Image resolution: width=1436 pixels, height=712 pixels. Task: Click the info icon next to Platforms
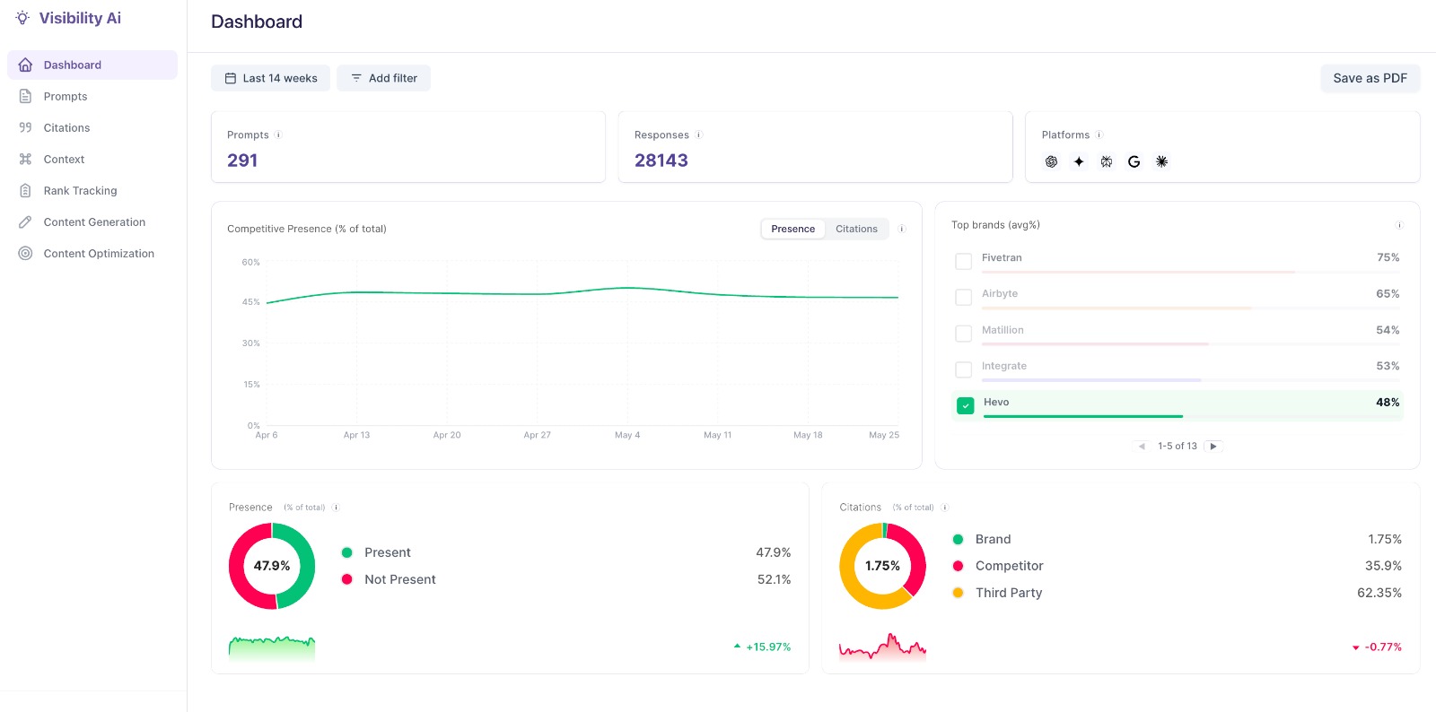pos(1099,135)
